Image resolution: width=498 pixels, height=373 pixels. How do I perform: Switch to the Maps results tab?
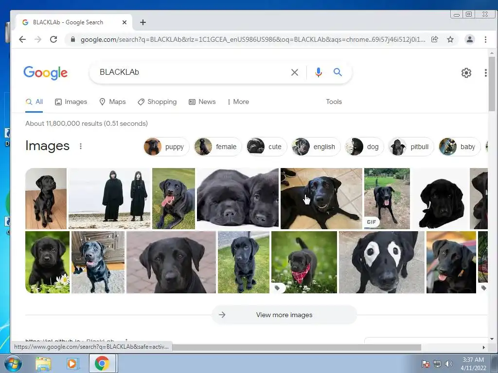[112, 102]
